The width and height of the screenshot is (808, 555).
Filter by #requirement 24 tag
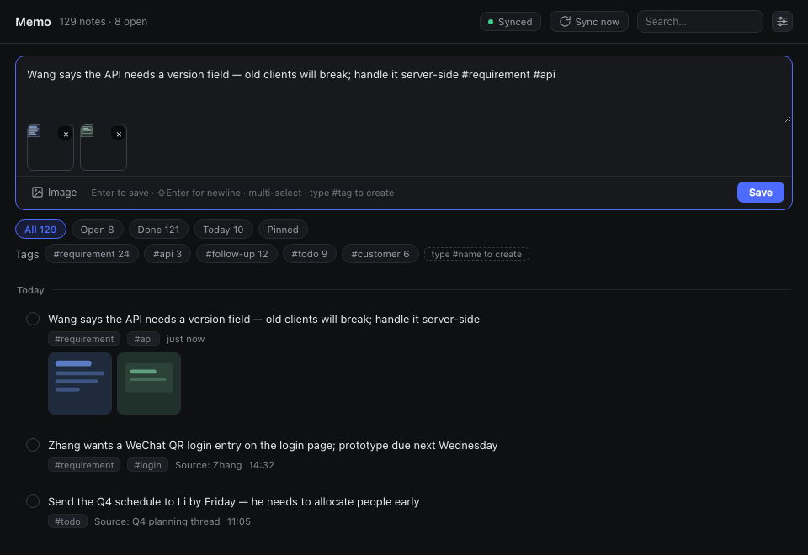[91, 254]
